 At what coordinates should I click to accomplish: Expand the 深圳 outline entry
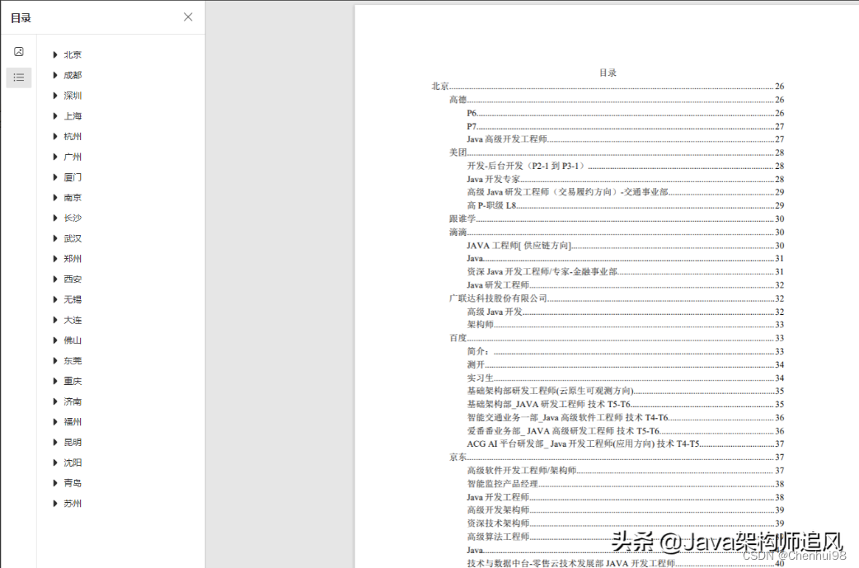click(x=54, y=96)
